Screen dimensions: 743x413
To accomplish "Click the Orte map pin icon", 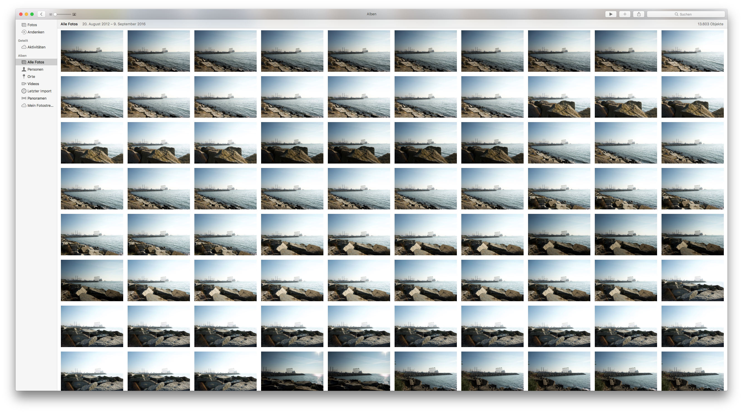I will tap(24, 76).
